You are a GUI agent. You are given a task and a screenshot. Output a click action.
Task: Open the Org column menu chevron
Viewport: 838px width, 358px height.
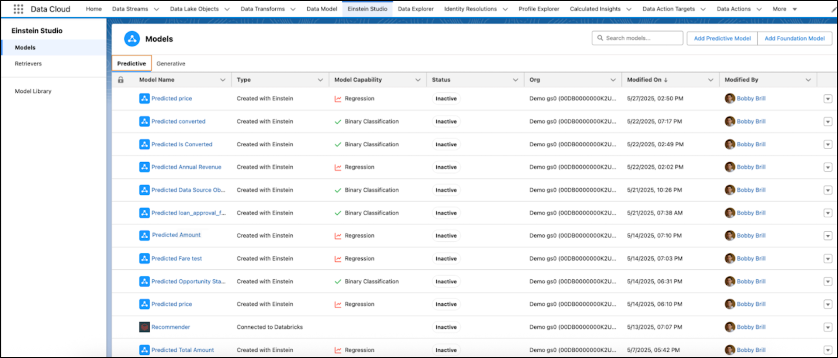613,80
